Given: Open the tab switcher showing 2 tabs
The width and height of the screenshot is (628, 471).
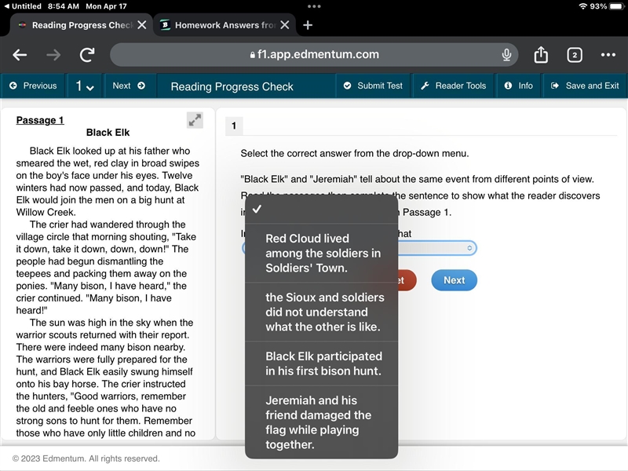Looking at the screenshot, I should (x=575, y=55).
